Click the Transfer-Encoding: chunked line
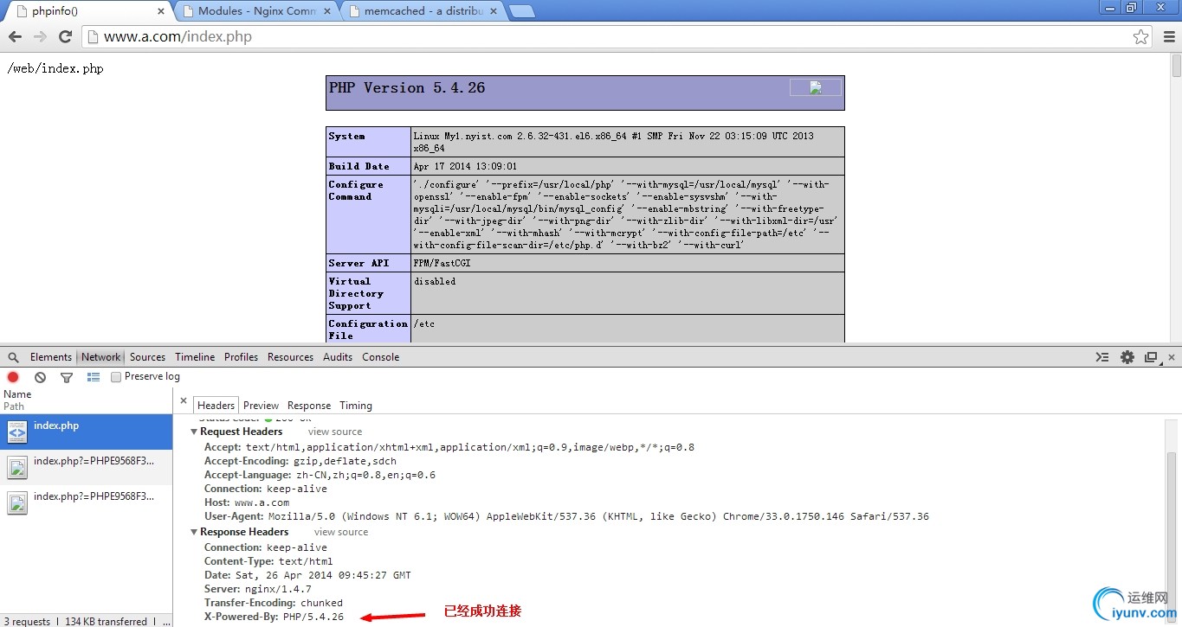This screenshot has width=1182, height=627. point(274,603)
